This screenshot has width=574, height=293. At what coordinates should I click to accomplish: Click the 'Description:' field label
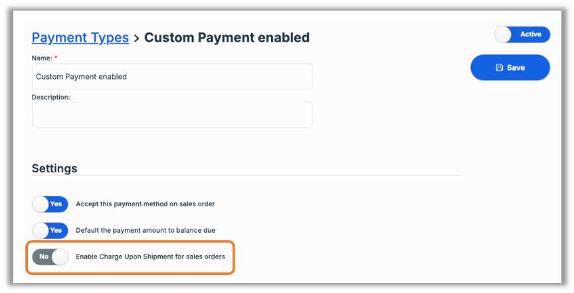51,97
